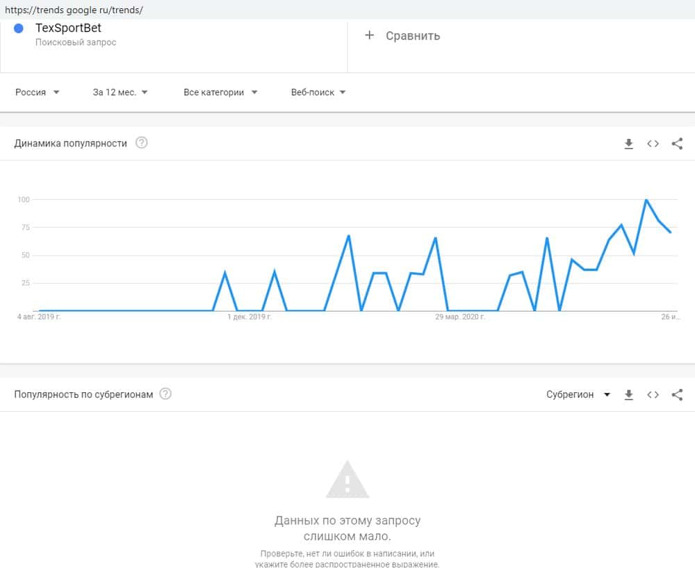Click help icon beside Популярность по субрегионам
The image size is (695, 568).
coord(165,394)
